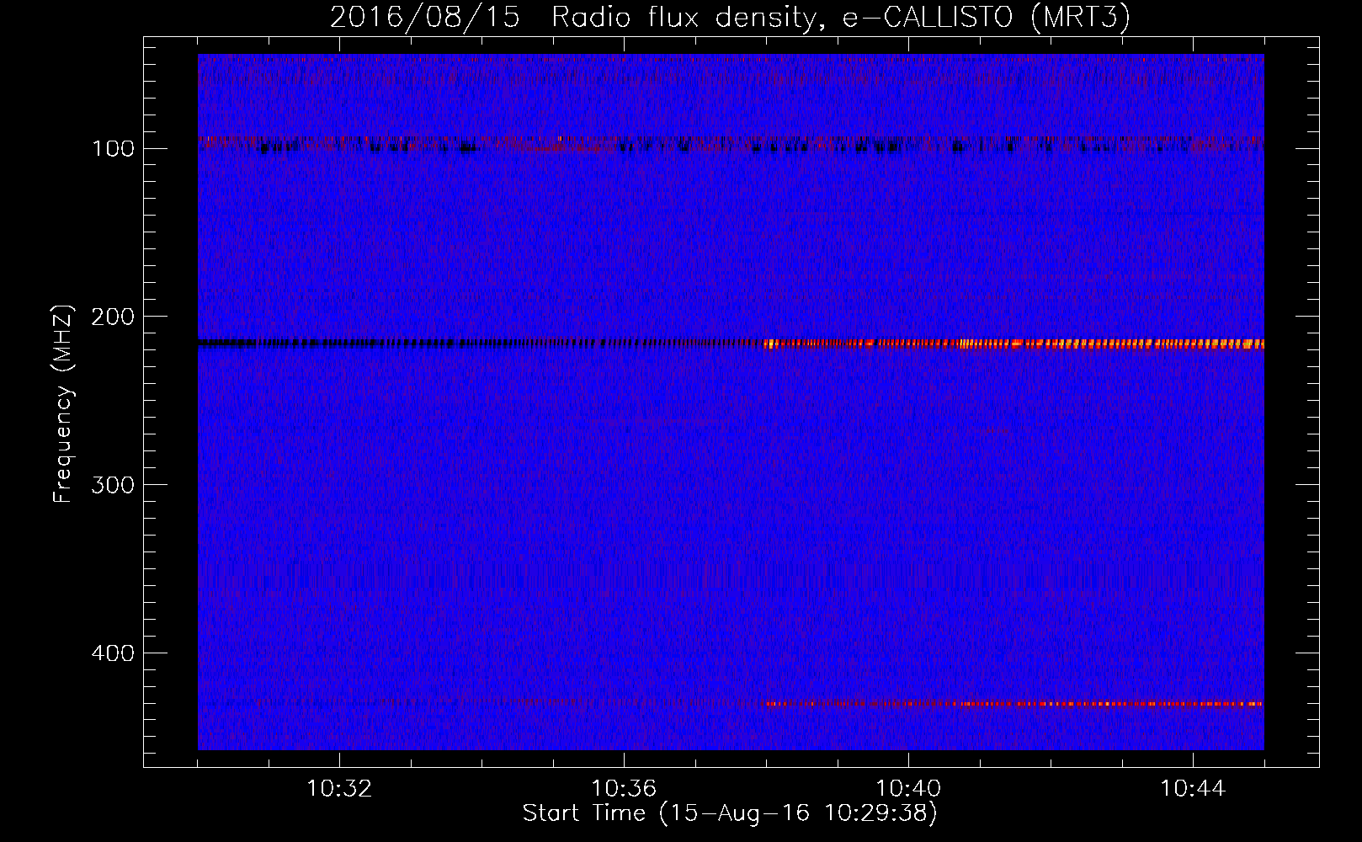
Task: Click the '10:44' time tick label
Action: click(1193, 789)
